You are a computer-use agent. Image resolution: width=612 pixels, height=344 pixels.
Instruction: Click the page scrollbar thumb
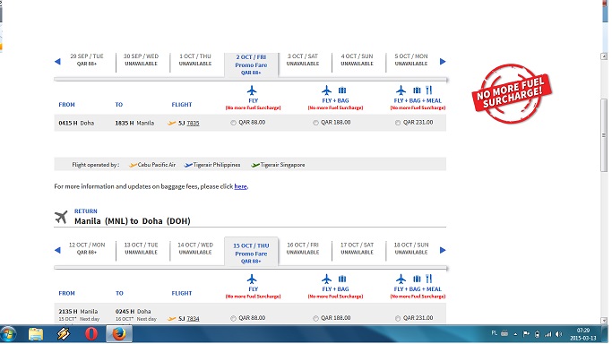coord(604,135)
